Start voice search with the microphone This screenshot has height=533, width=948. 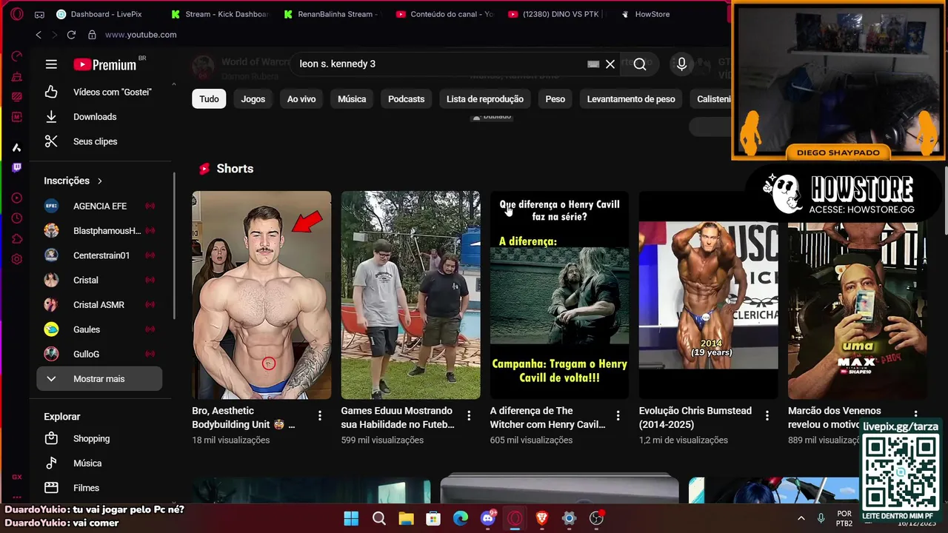pyautogui.click(x=681, y=64)
